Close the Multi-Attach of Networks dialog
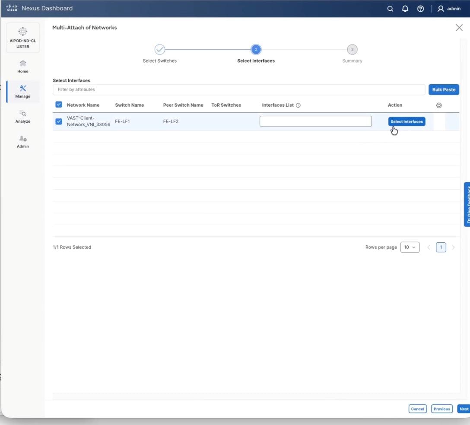 (459, 28)
